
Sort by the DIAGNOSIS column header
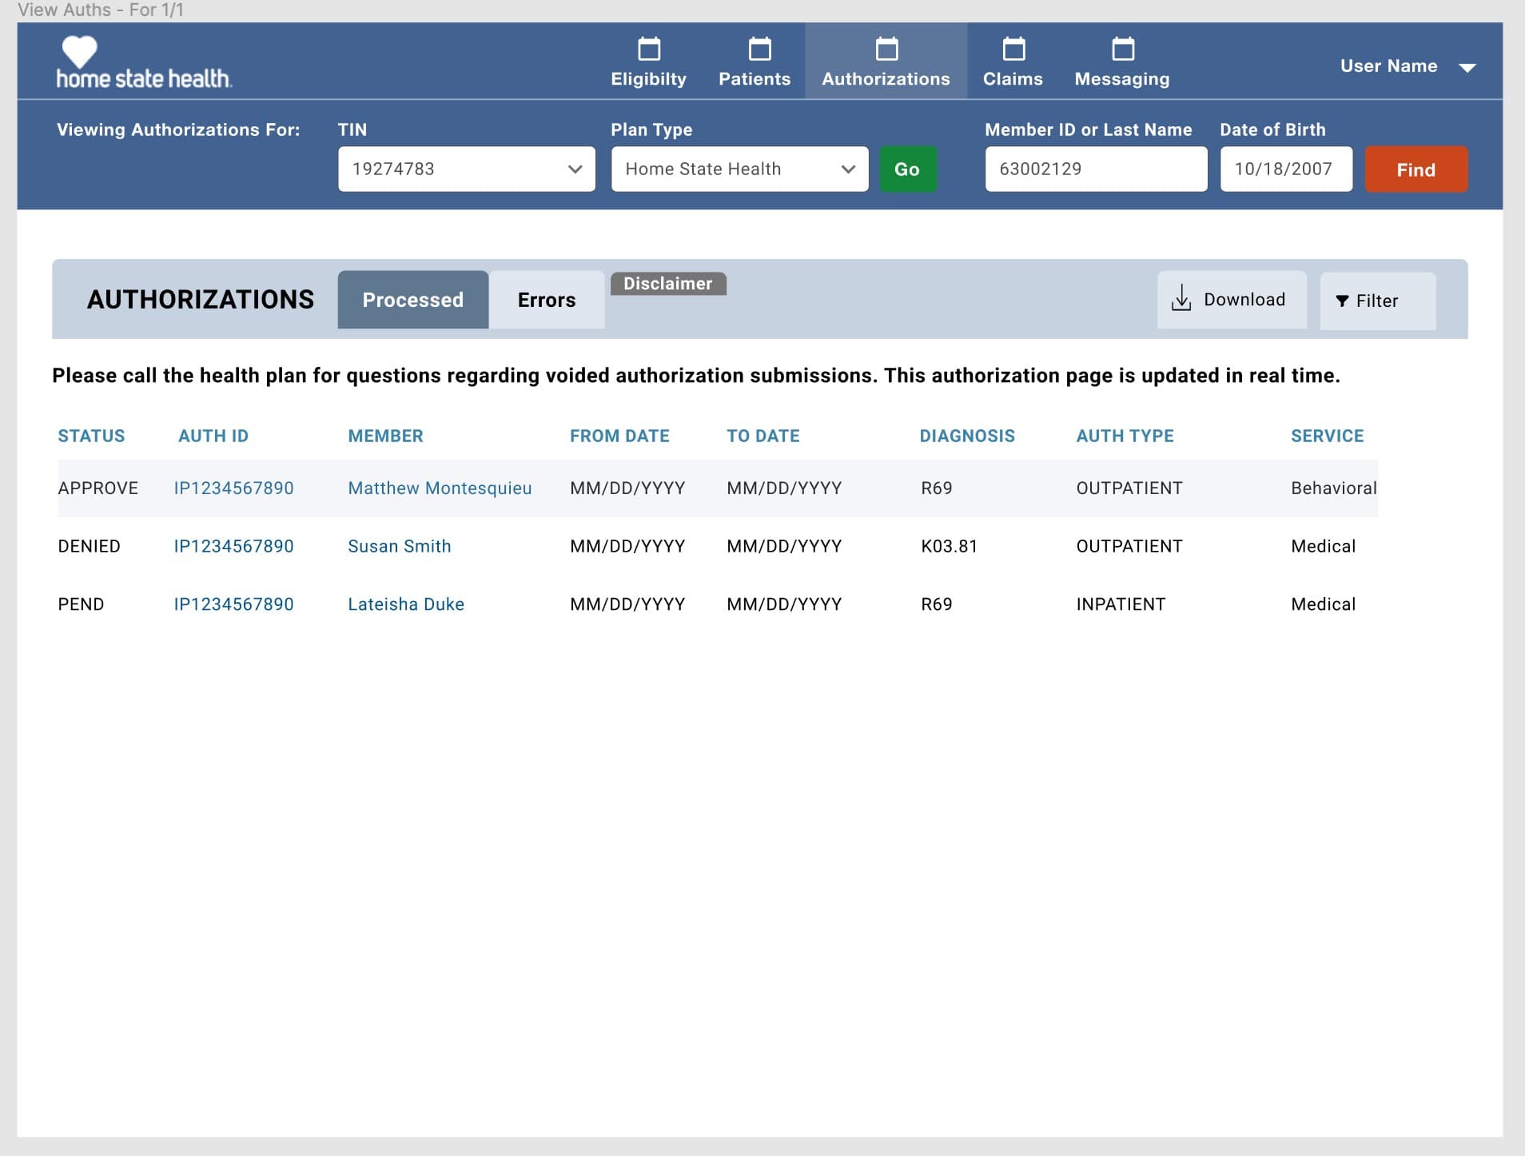(x=967, y=436)
